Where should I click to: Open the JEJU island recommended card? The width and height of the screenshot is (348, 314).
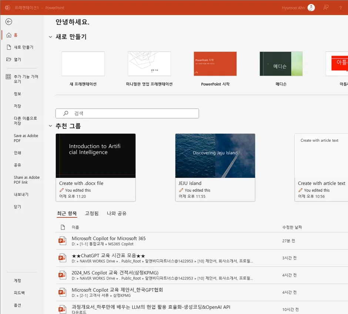click(x=215, y=167)
